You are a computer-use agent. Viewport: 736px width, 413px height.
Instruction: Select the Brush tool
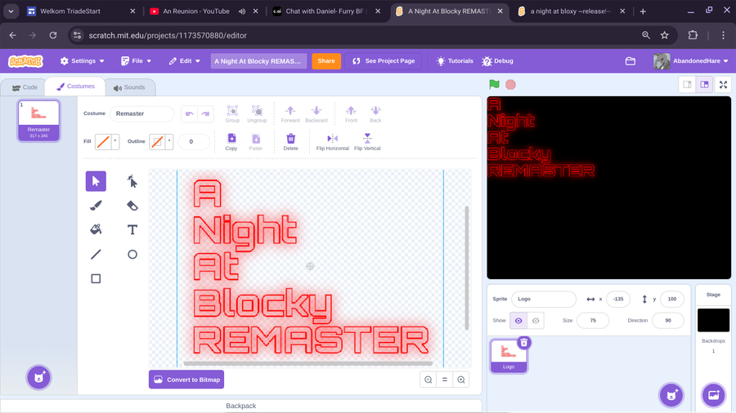point(96,206)
